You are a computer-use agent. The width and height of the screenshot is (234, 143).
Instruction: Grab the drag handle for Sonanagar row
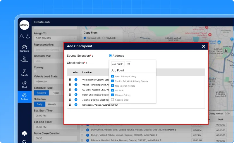[x=70, y=104]
